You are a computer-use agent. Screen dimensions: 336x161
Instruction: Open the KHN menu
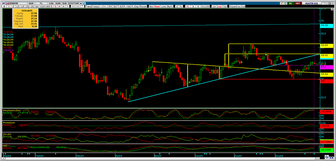(x=58, y=3)
